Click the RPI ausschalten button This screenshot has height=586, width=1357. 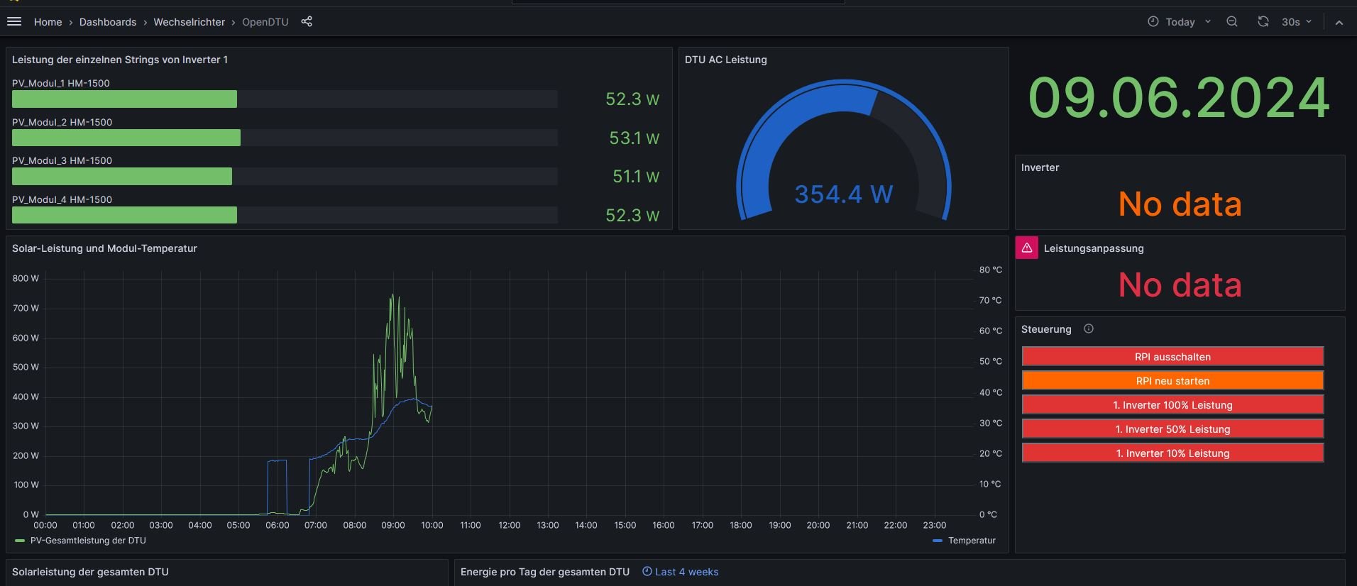tap(1172, 356)
